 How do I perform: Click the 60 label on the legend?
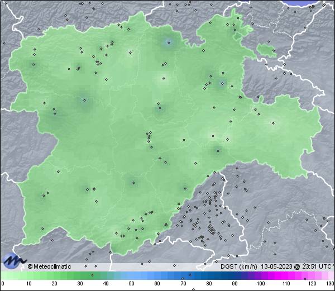pos(157,284)
